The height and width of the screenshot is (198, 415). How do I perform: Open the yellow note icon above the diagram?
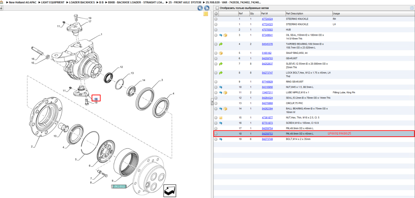pos(206,14)
